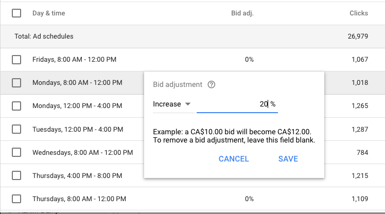Save the bid adjustment
The height and width of the screenshot is (214, 385).
tap(288, 159)
